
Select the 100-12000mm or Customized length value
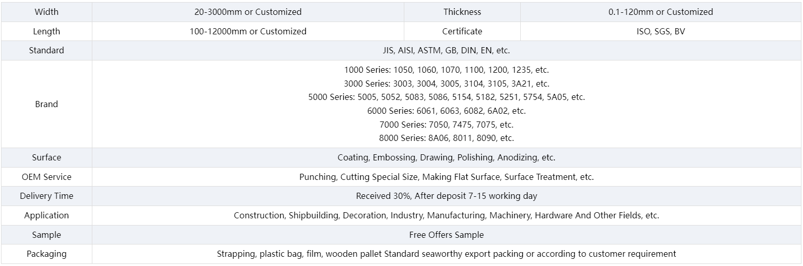248,31
